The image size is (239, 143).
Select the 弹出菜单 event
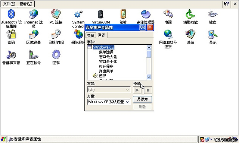point(106,71)
